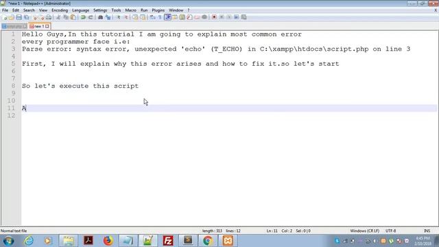The image size is (439, 247).
Task: Open the Edit menu
Action: click(16, 10)
